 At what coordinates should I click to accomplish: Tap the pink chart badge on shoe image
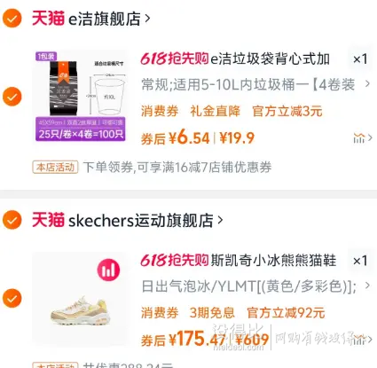[x=108, y=270]
